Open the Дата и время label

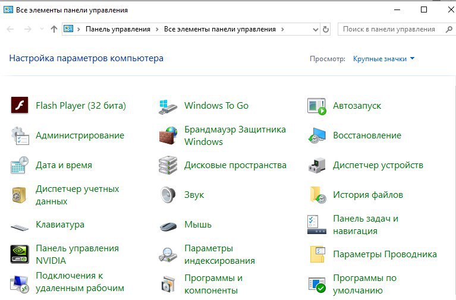(64, 165)
